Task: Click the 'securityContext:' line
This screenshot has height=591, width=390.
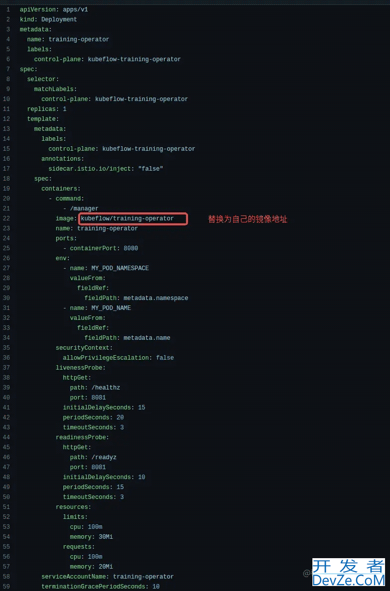Action: [84, 348]
